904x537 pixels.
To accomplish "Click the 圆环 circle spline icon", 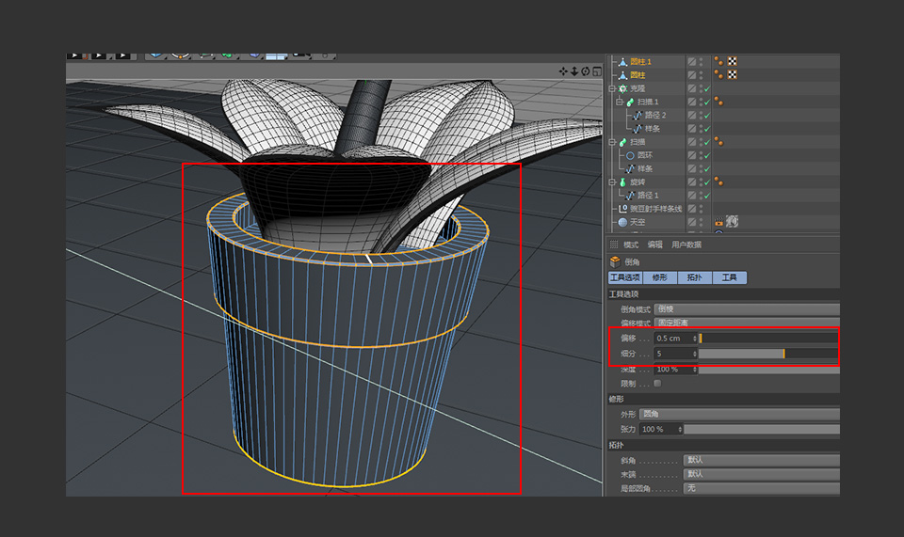I will pyautogui.click(x=630, y=155).
